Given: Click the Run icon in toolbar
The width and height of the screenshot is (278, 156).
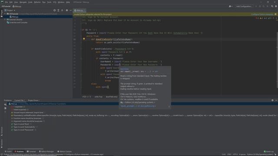Looking at the screenshot, I should click(x=256, y=6).
